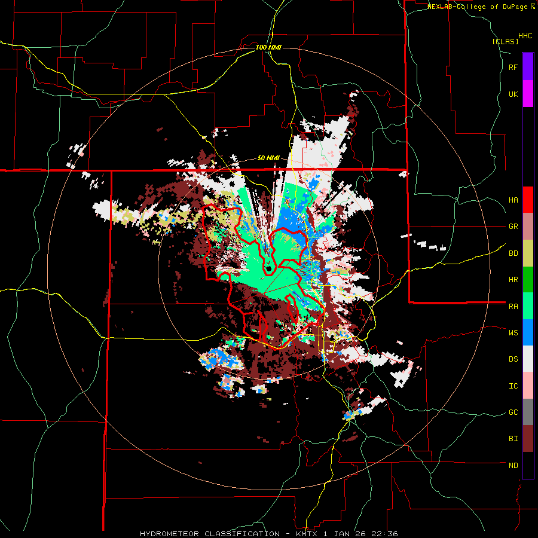Click the DS legend label

(x=513, y=359)
